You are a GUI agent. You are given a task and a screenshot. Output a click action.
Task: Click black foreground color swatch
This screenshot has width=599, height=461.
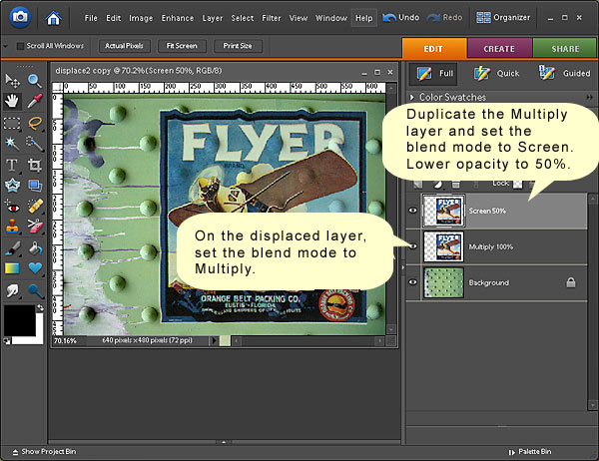19,320
